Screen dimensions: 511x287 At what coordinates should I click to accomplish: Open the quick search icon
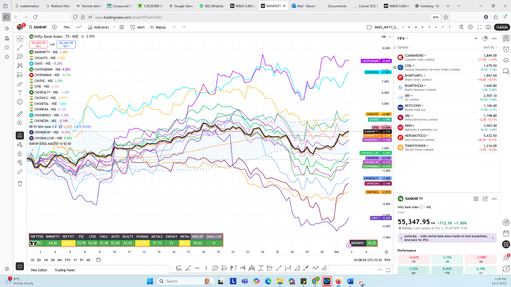click(461, 27)
